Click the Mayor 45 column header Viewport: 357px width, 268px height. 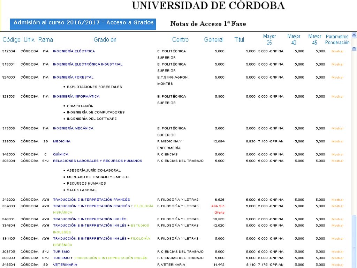315,39
